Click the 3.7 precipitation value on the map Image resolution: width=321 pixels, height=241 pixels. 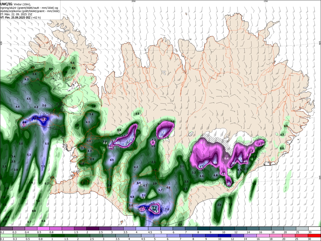(x=83, y=148)
